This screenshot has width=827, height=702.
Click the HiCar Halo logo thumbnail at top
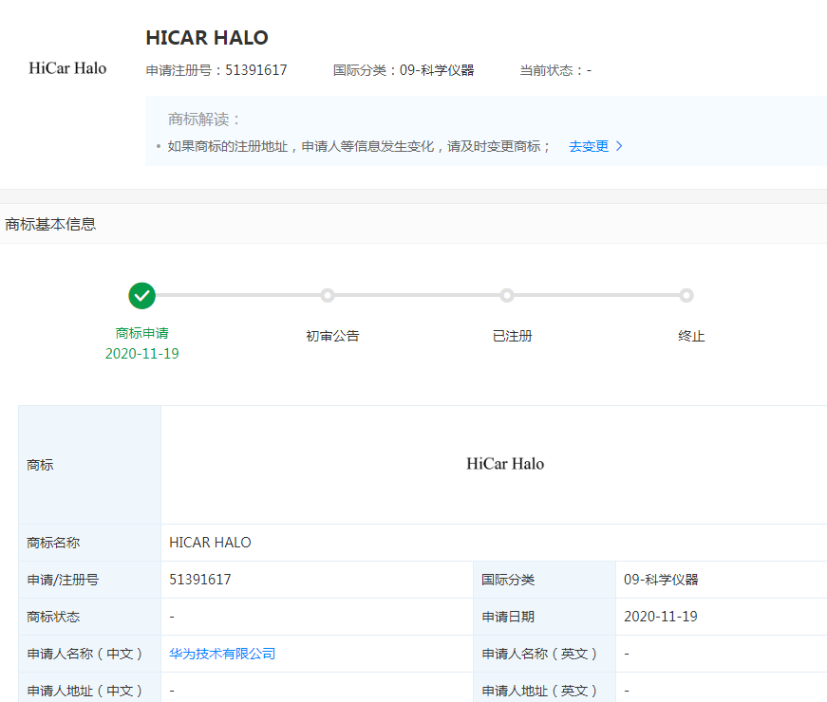coord(67,68)
